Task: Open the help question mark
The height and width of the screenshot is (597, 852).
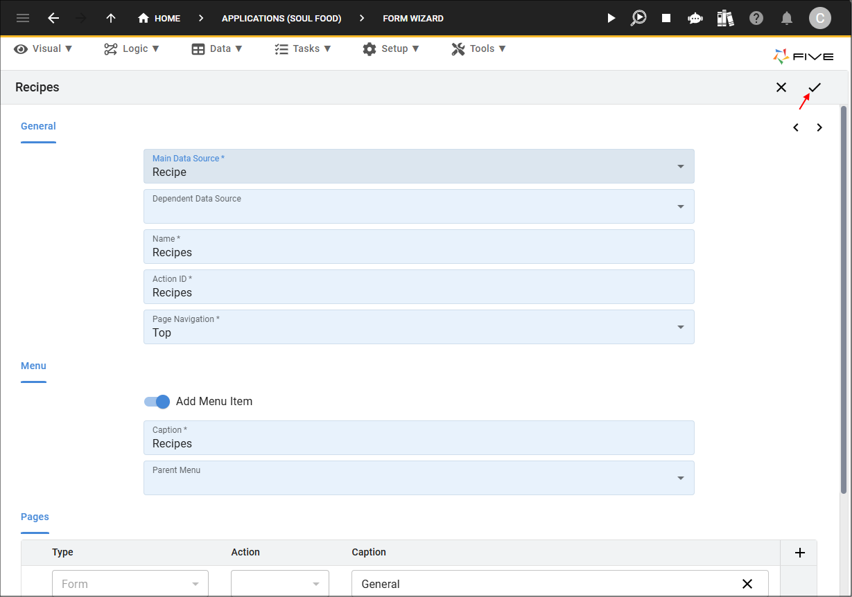Action: pyautogui.click(x=756, y=18)
